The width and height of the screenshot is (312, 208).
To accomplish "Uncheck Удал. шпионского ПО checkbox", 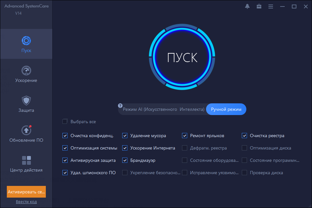I will [x=65, y=173].
